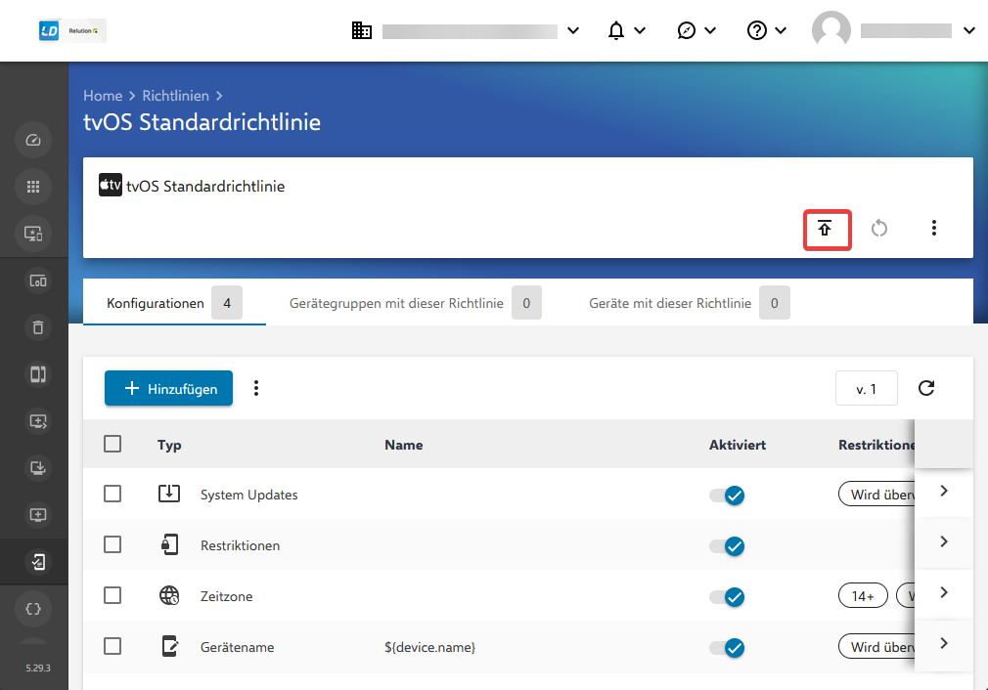Disable the Gerätename activated toggle
988x690 pixels.
727,648
